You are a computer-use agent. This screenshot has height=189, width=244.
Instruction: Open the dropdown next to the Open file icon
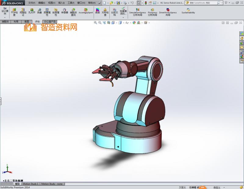tap(115, 3)
